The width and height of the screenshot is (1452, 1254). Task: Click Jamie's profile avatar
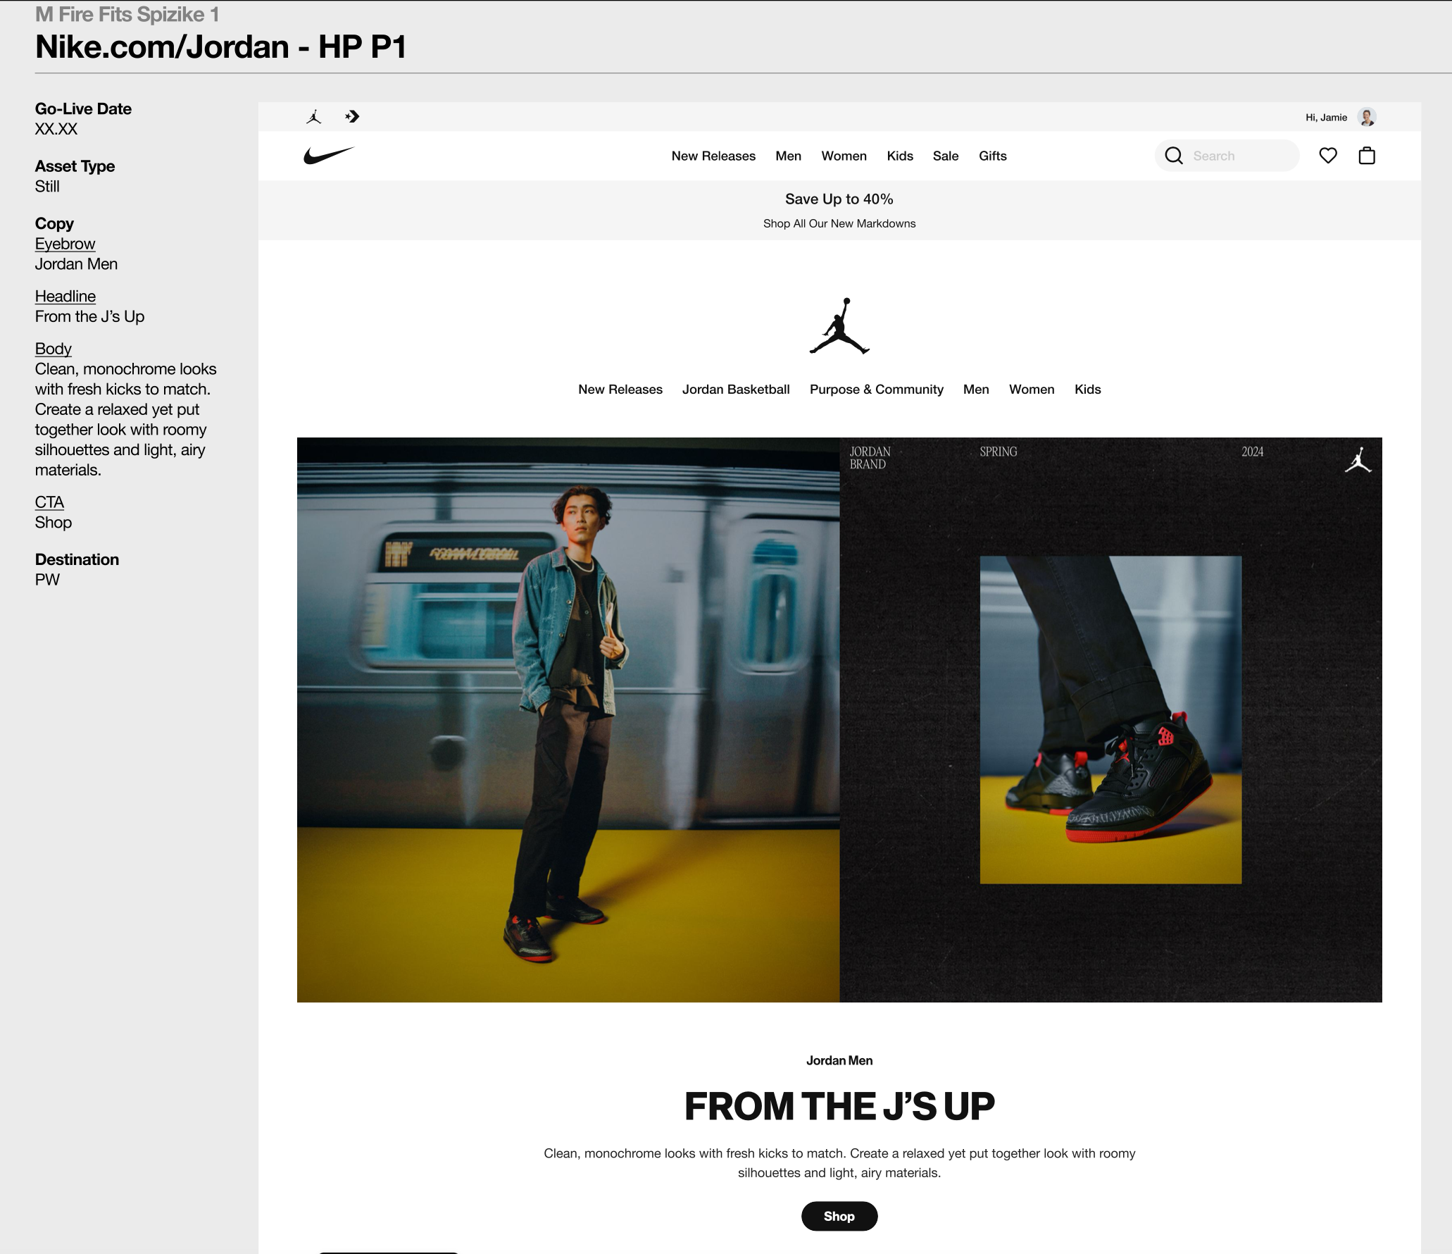(1367, 117)
